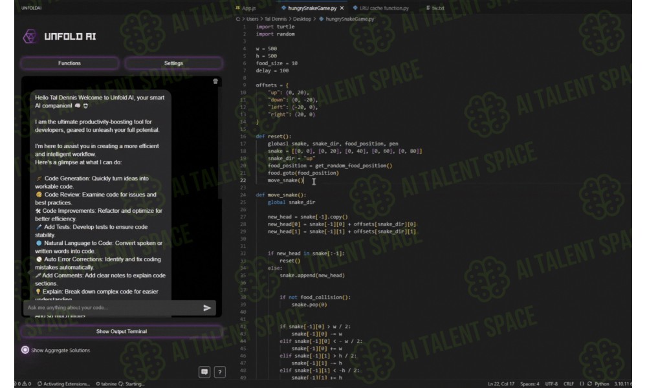Viewport: 647px width, 388px height.
Task: Click the 'Ask me anything about your code' field
Action: [x=112, y=308]
